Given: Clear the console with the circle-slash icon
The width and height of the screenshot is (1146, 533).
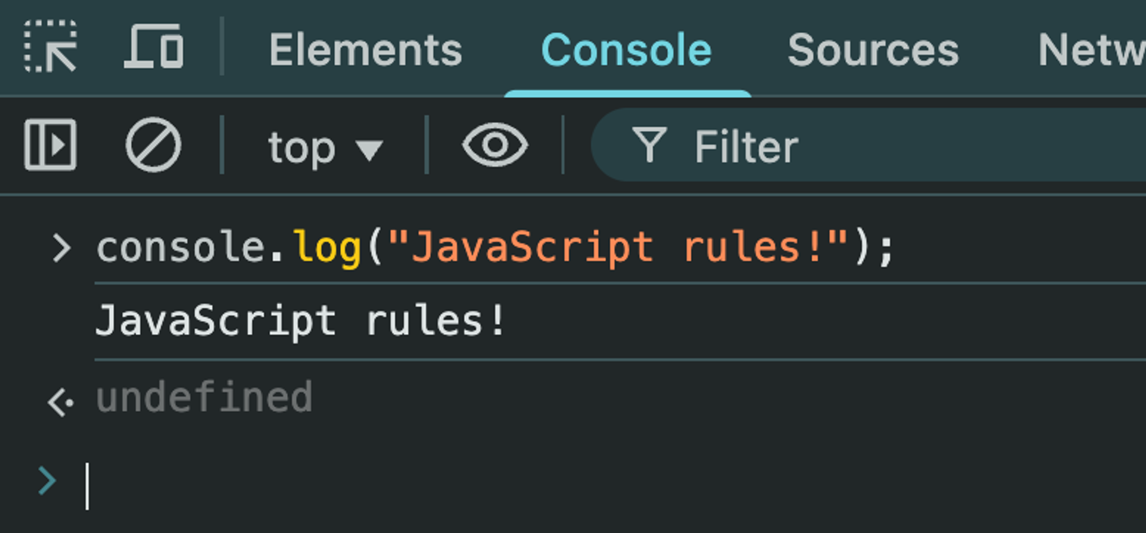Looking at the screenshot, I should (153, 144).
